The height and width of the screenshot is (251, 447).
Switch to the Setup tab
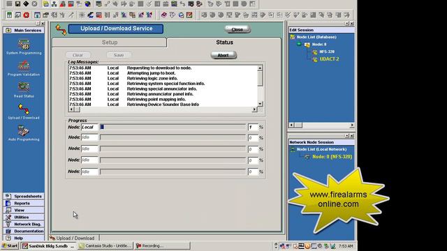(x=110, y=42)
